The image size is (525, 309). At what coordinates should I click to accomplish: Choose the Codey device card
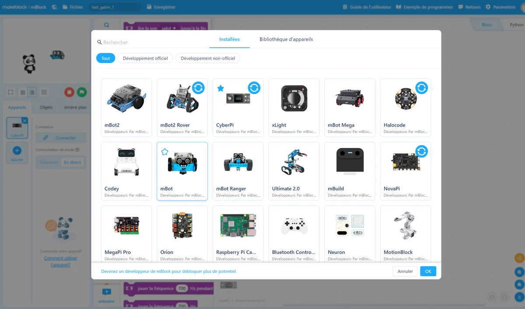coord(126,171)
